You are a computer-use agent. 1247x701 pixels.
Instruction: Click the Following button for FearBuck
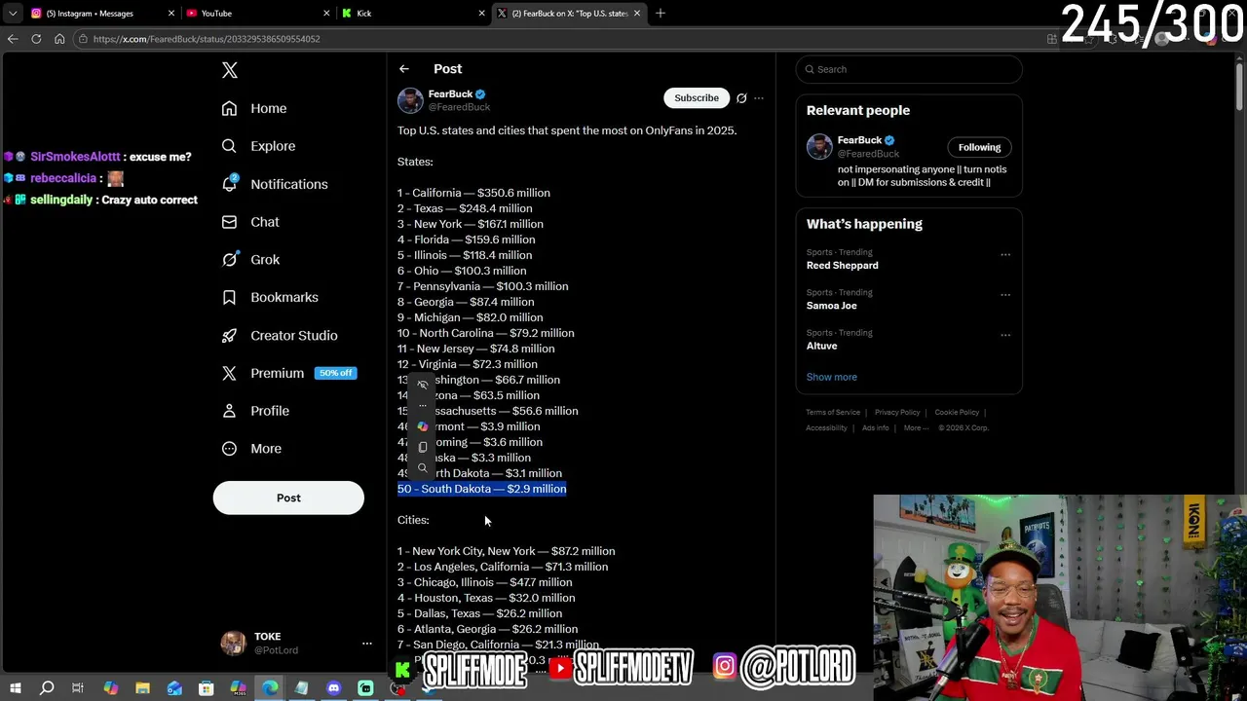click(x=979, y=147)
